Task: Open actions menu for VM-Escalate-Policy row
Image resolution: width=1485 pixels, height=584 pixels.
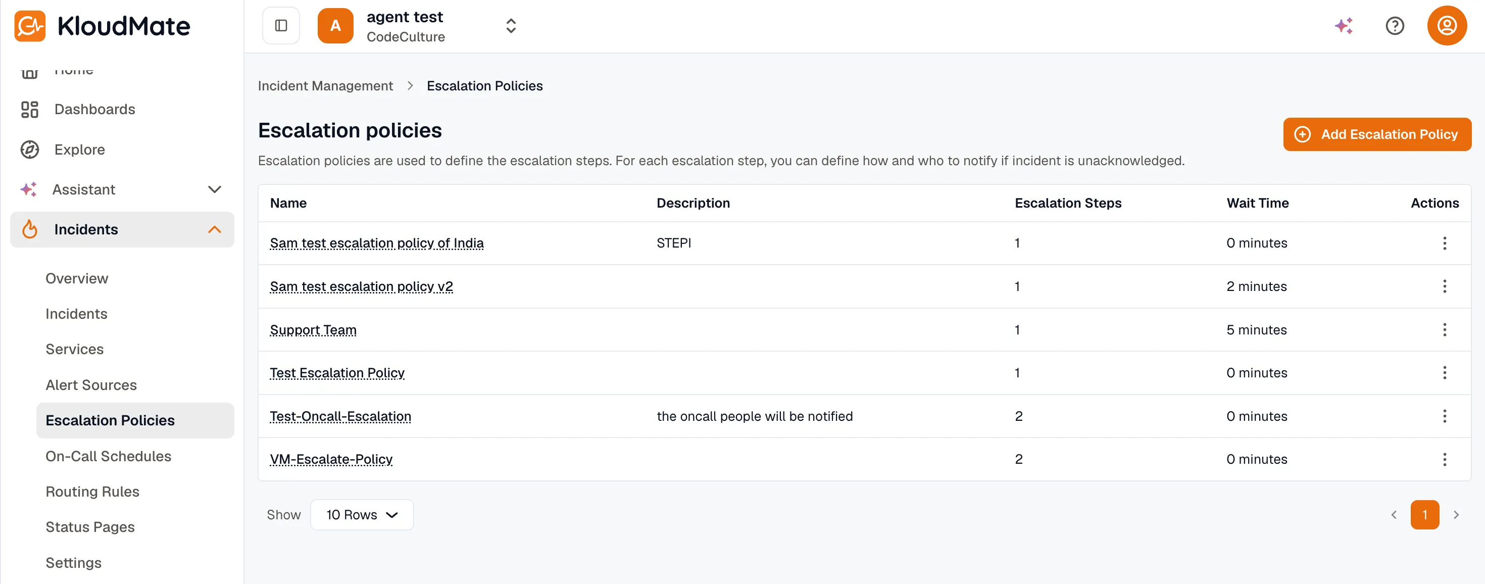Action: (x=1444, y=460)
